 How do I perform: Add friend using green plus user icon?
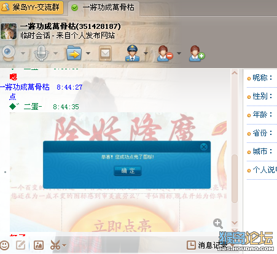(197, 53)
